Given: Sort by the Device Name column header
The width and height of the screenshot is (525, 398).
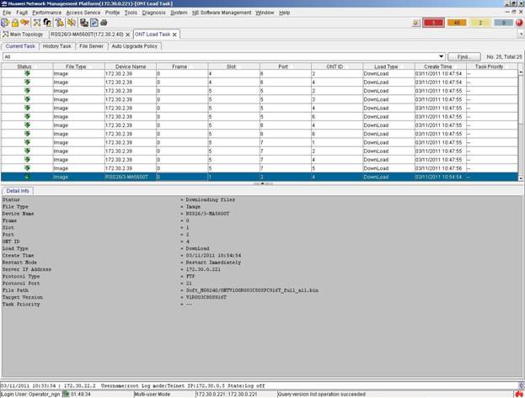Looking at the screenshot, I should point(131,66).
